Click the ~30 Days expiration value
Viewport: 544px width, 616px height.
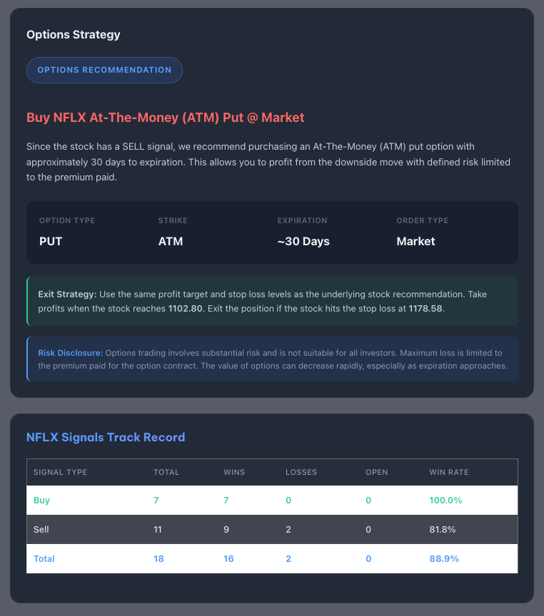point(303,241)
